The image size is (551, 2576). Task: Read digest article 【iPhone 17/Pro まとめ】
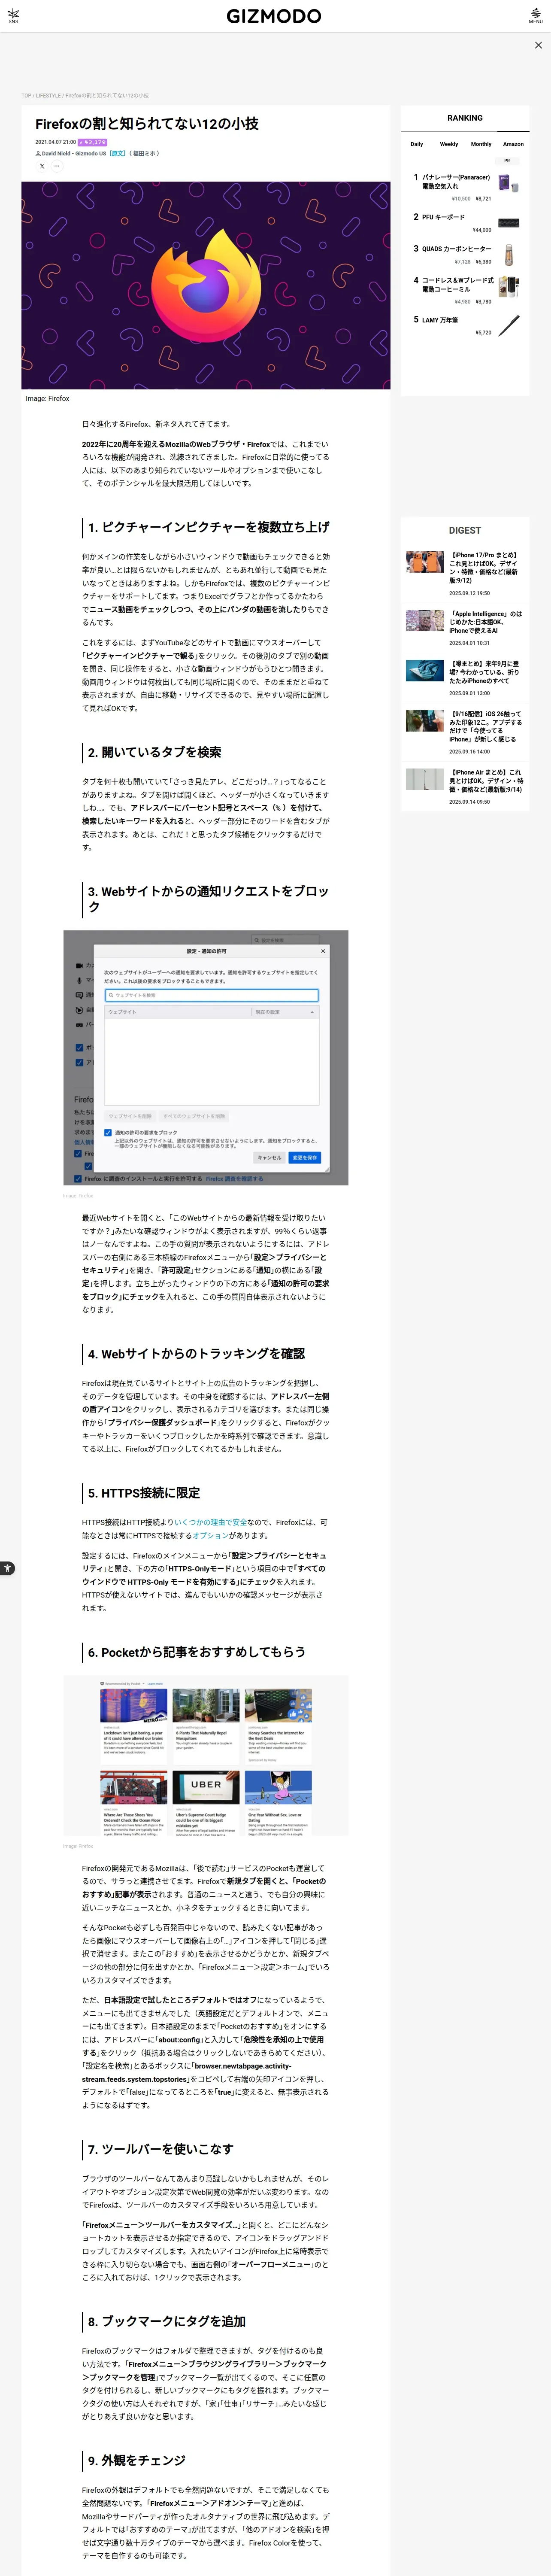point(484,568)
